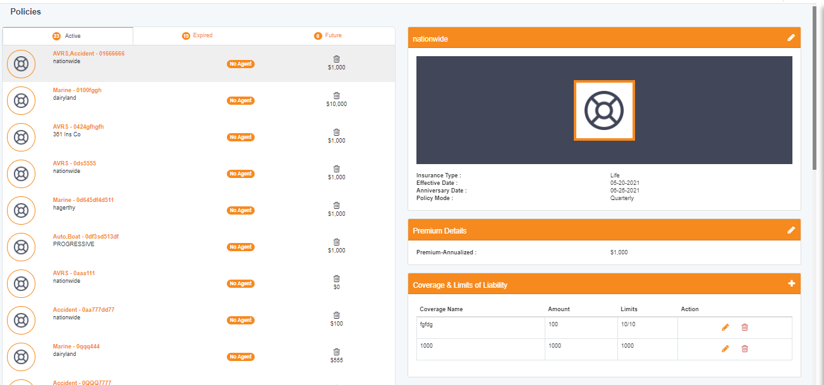Viewport: 824px width, 385px height.
Task: Edit nationwide policy details with pencil icon
Action: tap(791, 38)
